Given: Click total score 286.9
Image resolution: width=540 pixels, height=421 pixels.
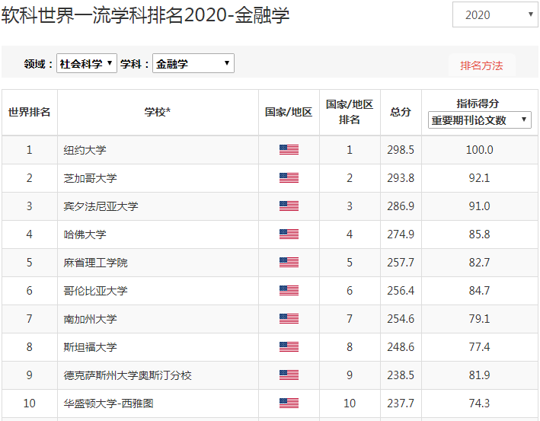Looking at the screenshot, I should (x=401, y=206).
